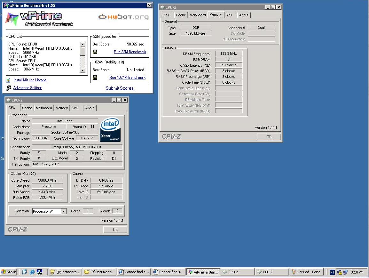The image size is (369, 278).
Task: Click the Intel Xeon inside logo
Action: point(110,130)
